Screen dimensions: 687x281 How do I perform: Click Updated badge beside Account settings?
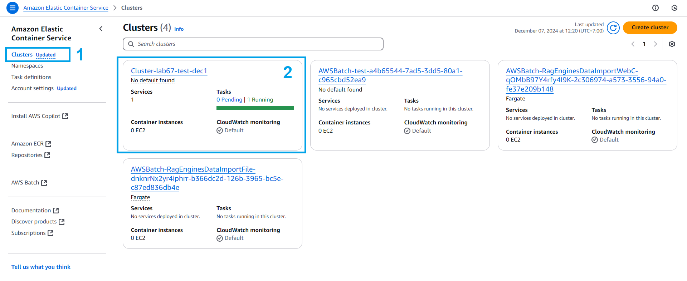pyautogui.click(x=67, y=88)
